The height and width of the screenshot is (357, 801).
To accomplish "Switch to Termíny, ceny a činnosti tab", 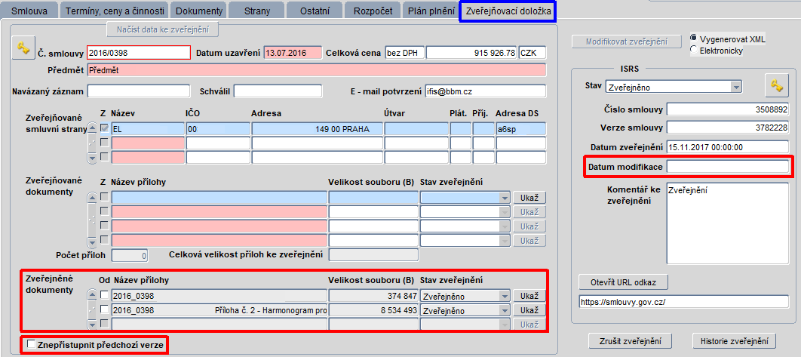I will [x=115, y=11].
